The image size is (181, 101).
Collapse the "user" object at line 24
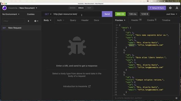click(118, 82)
